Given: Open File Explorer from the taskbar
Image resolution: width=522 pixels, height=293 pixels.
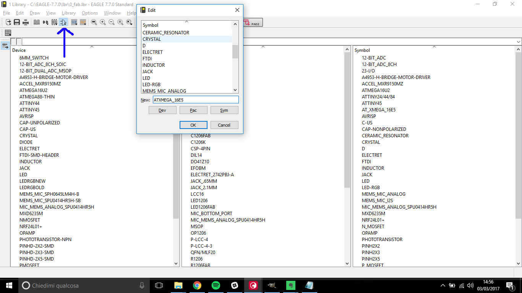Looking at the screenshot, I should click(x=178, y=285).
